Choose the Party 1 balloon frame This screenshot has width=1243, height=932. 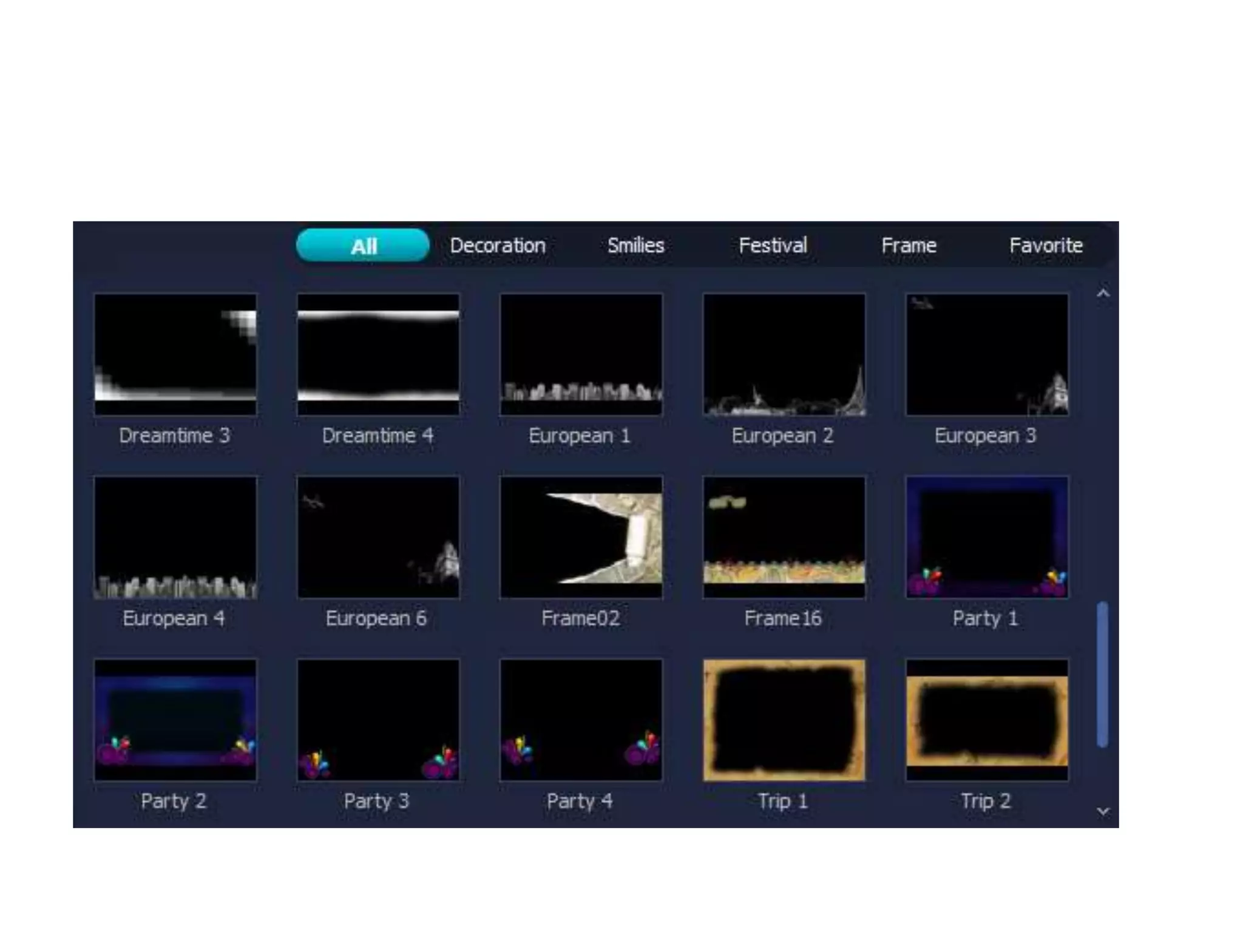click(986, 537)
